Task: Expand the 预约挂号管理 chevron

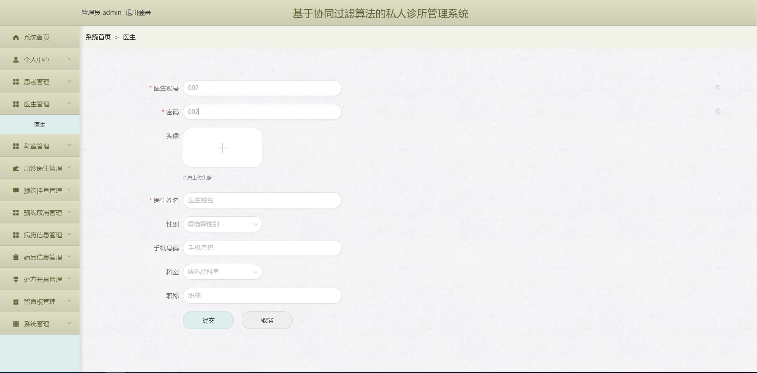Action: click(69, 190)
